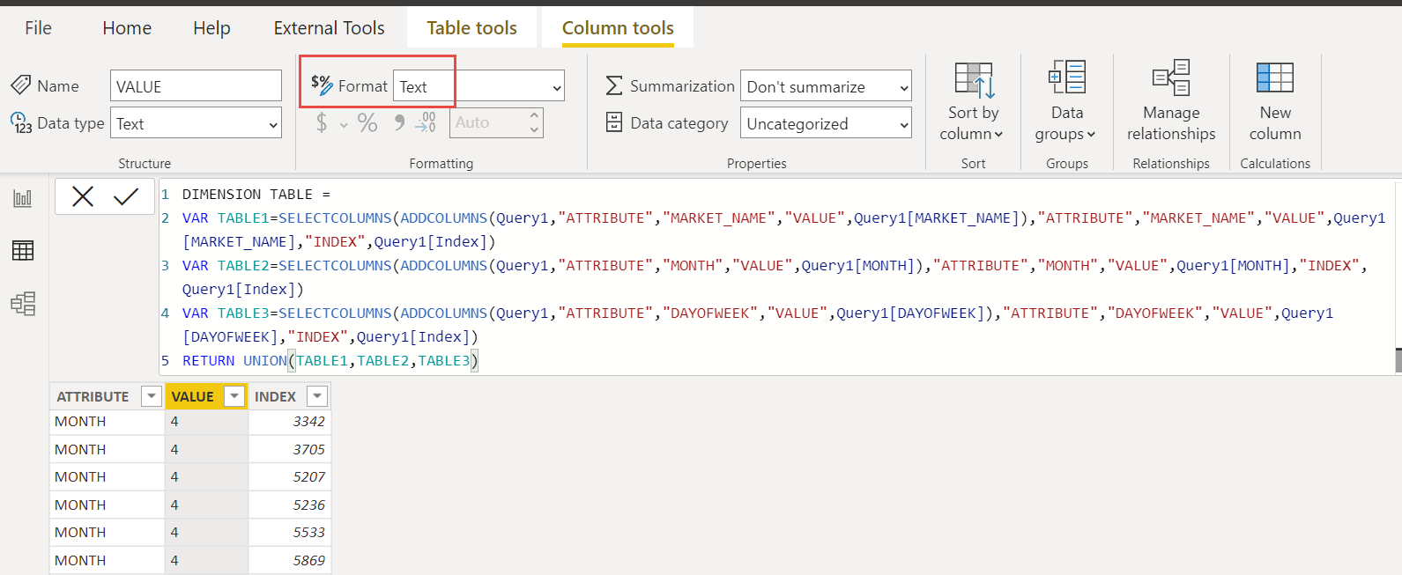
Task: Click the Data groups icon
Action: 1067,77
